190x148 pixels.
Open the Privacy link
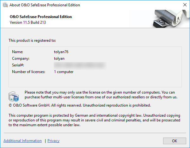click(53, 141)
